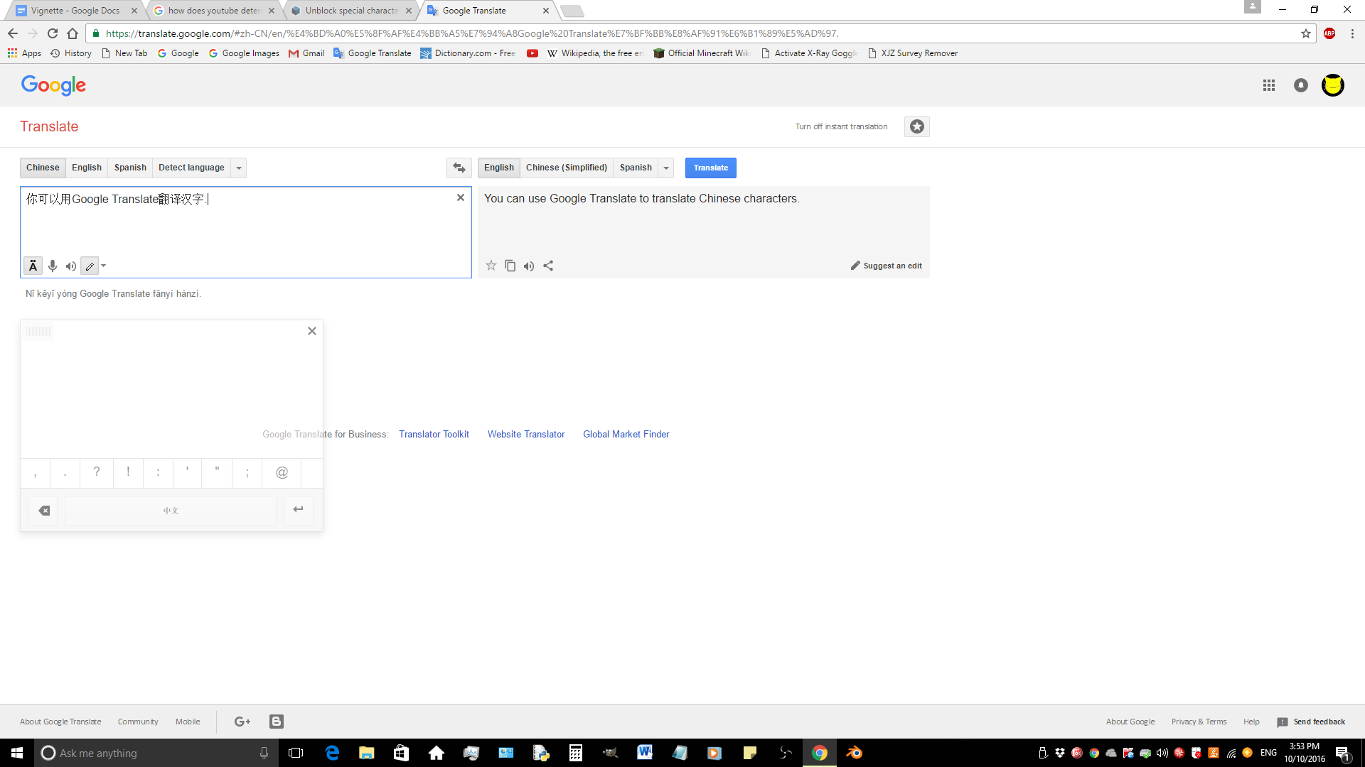The width and height of the screenshot is (1365, 767).
Task: Click enter key in handwriting panel
Action: 299,510
